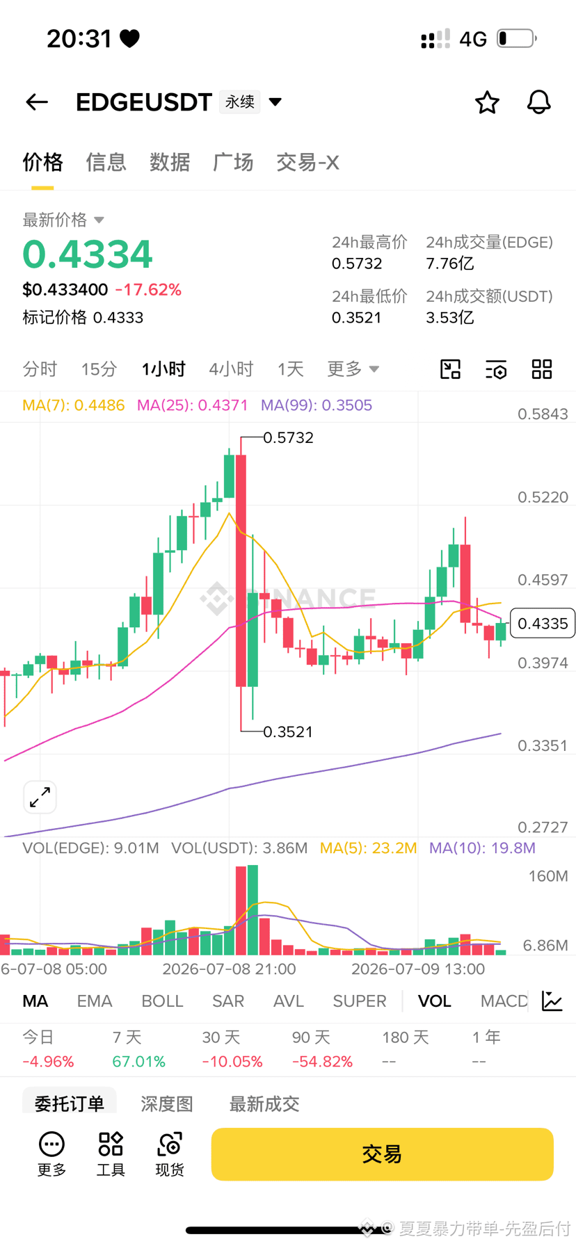The image size is (576, 1246).
Task: Tap the MA(99): 0.3505 legend text
Action: (317, 405)
